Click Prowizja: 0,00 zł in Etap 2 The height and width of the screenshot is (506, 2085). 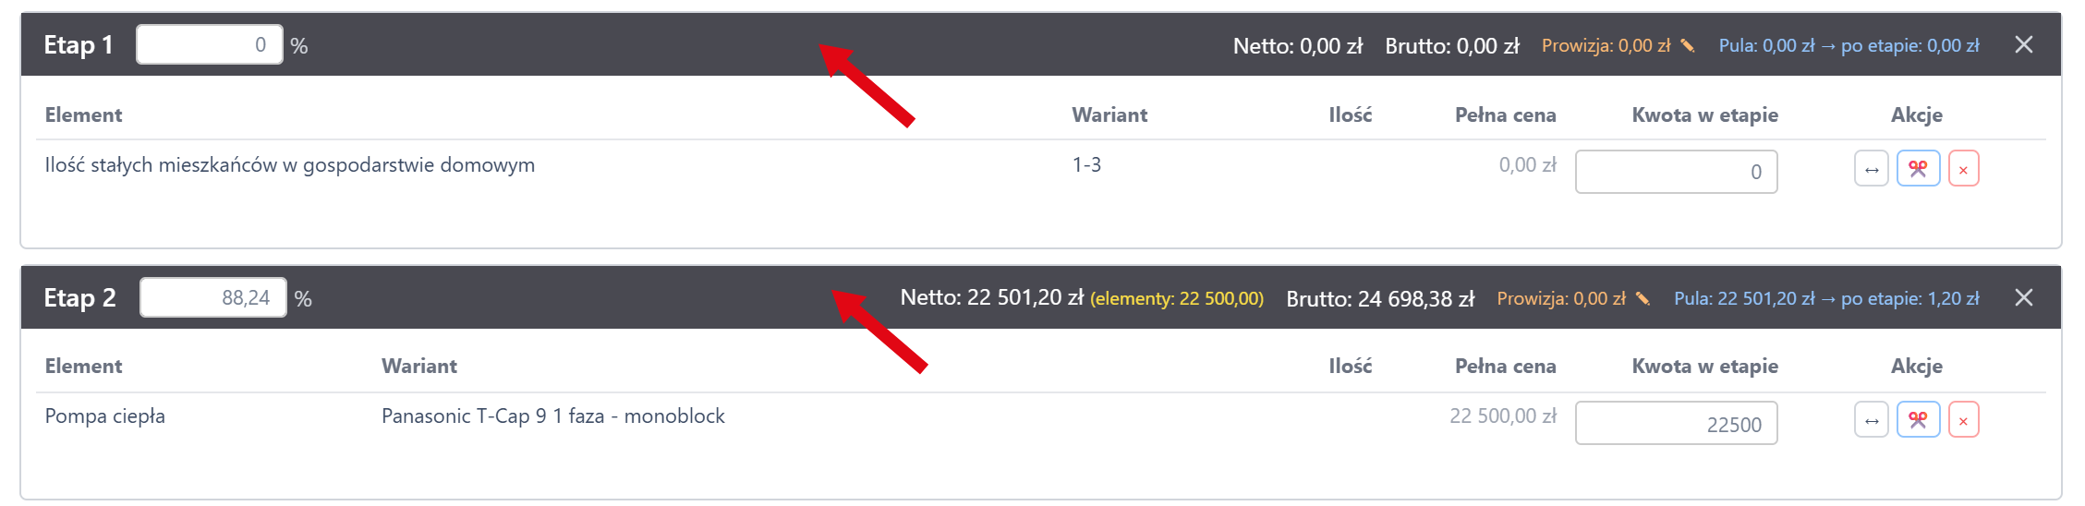1560,298
